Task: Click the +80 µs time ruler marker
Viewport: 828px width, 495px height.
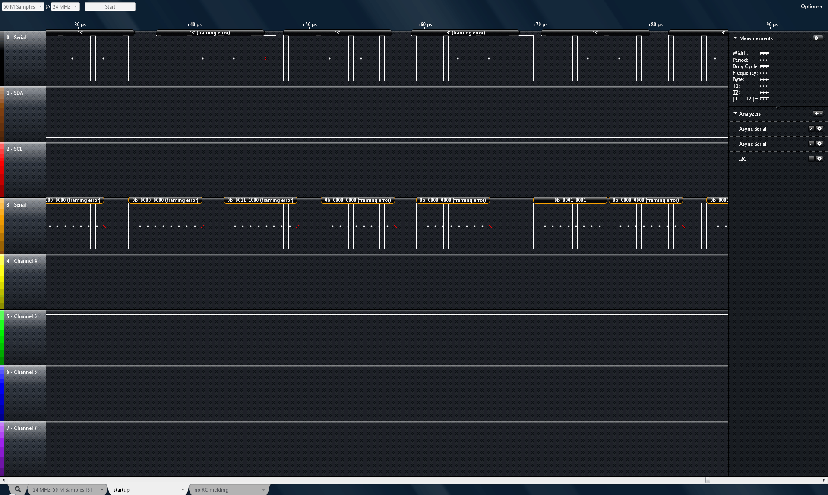Action: pyautogui.click(x=655, y=25)
